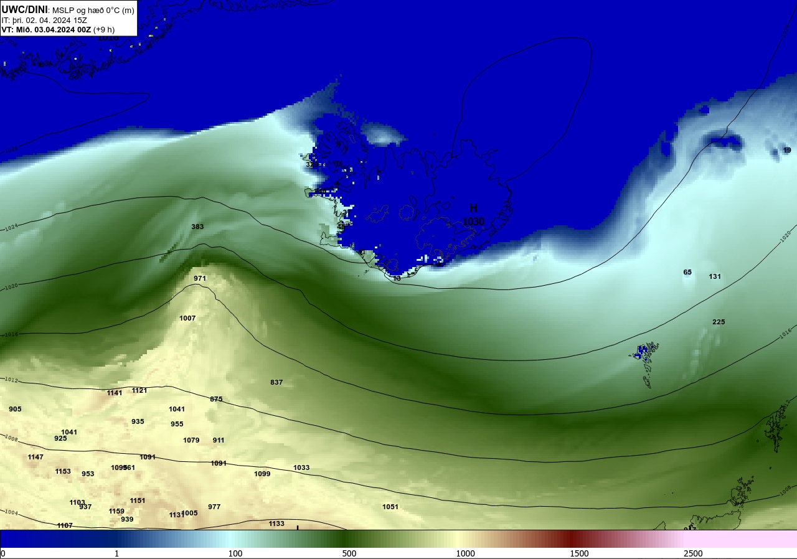Click the height value "977"
Image resolution: width=797 pixels, height=559 pixels.
tap(214, 507)
